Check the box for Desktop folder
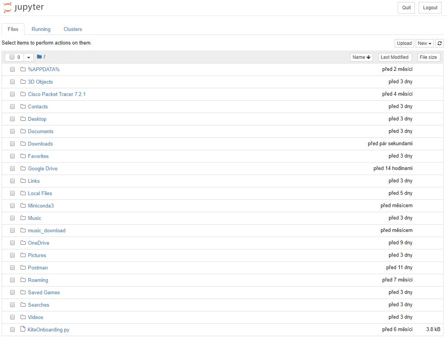 click(x=12, y=119)
